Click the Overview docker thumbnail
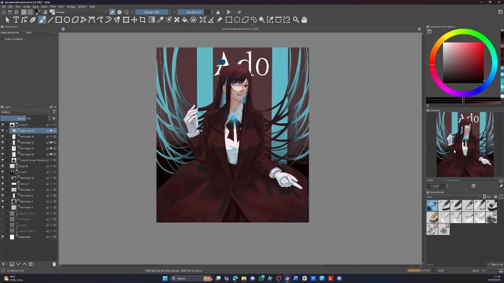The width and height of the screenshot is (504, 283). tap(465, 144)
